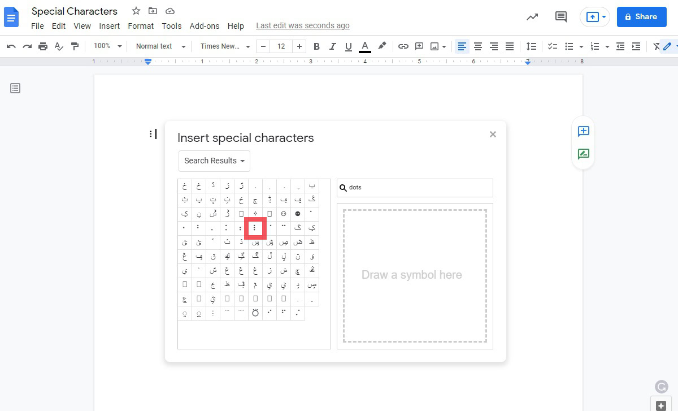Open the Last edit was seconds ago link

(302, 26)
